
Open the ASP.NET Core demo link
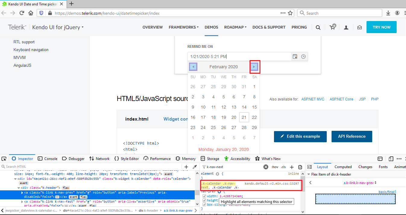[341, 99]
